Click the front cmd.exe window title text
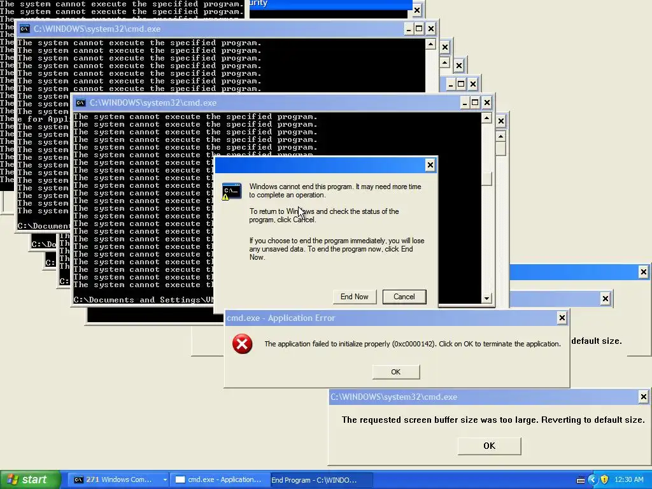652x489 pixels. pos(153,103)
